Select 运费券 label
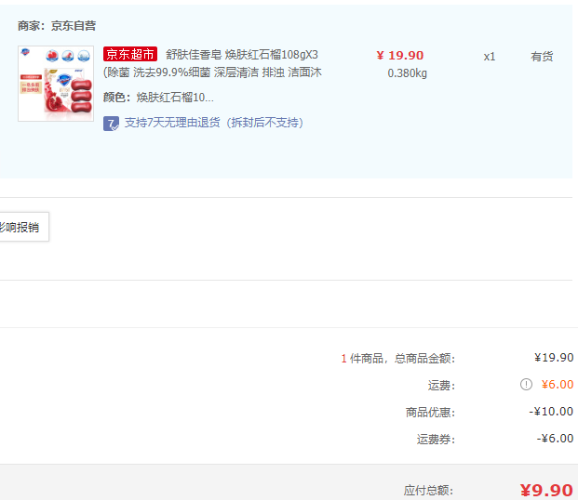 pos(436,440)
